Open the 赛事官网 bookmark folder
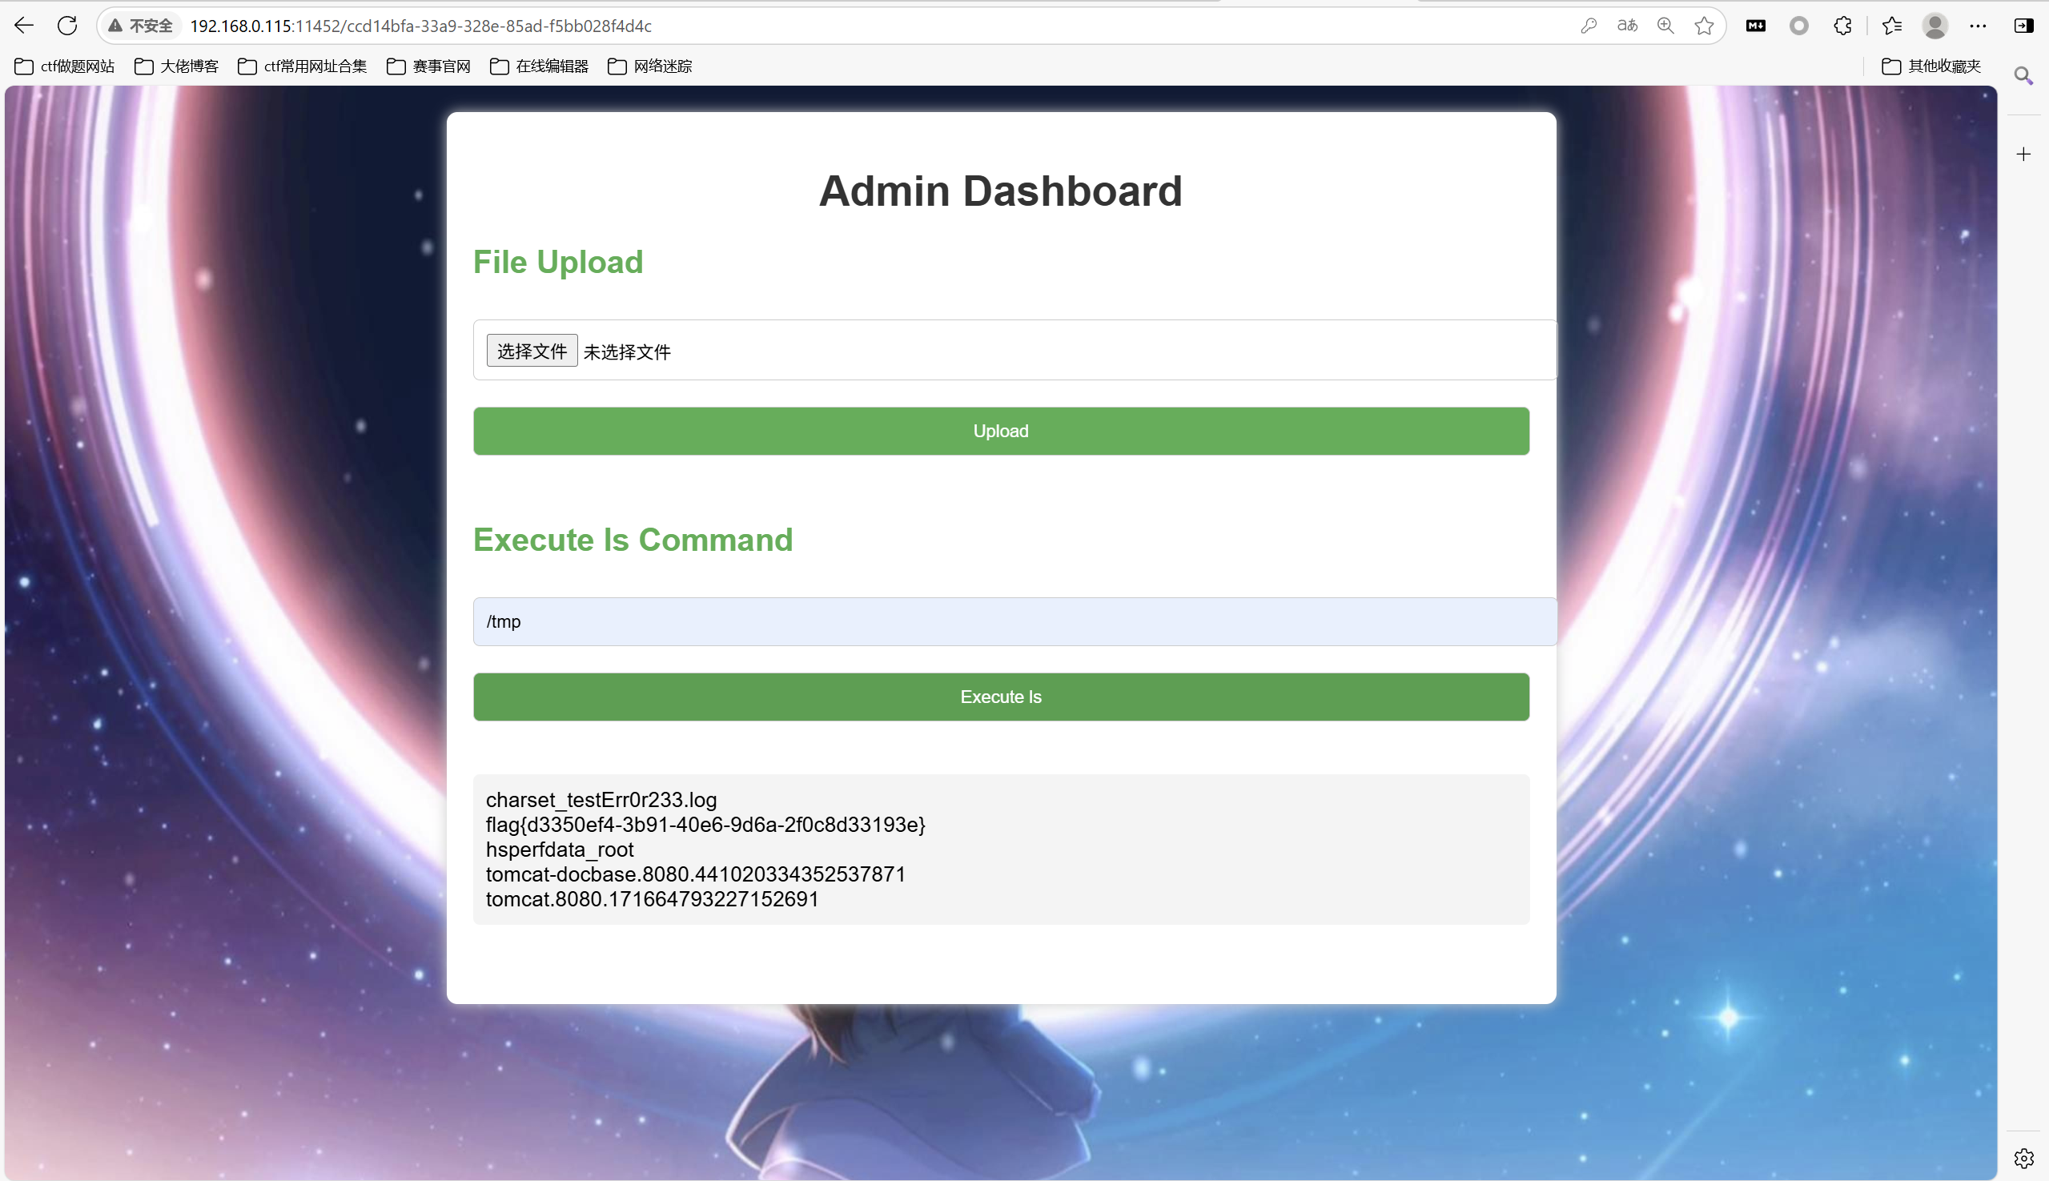This screenshot has height=1181, width=2049. click(x=429, y=66)
